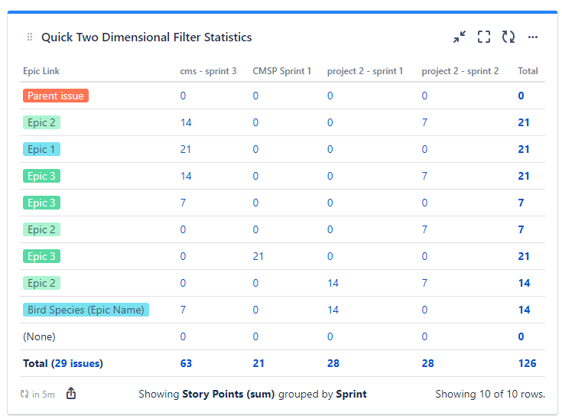This screenshot has width=562, height=419.
Task: Click (None) row's Total value 0
Action: [521, 336]
